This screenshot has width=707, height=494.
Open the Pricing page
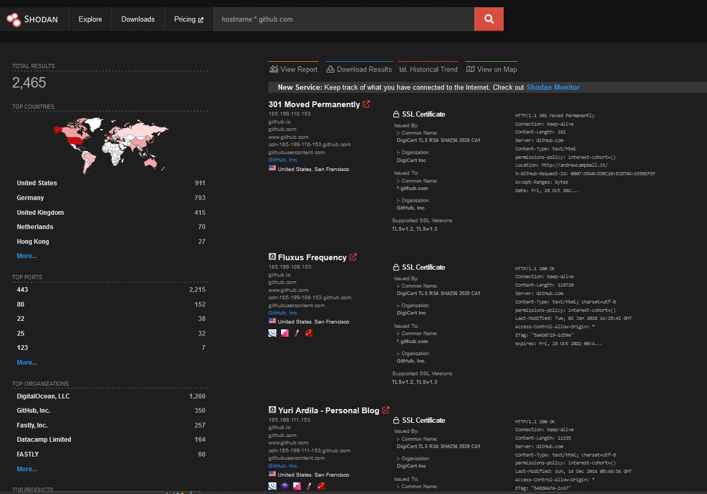[189, 19]
